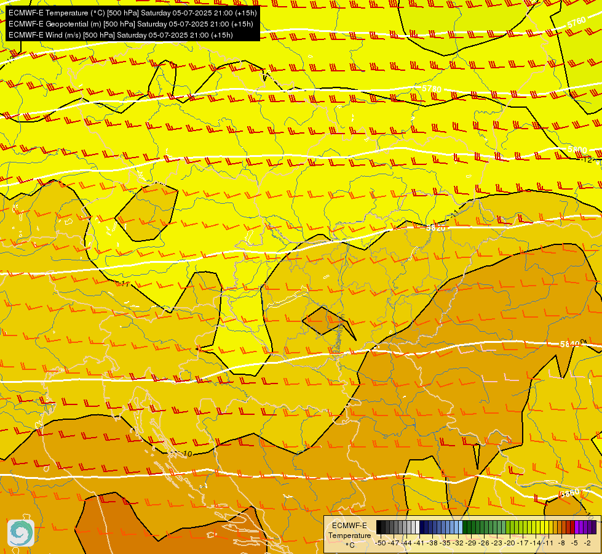Viewport: 602px width, 554px height.
Task: Select the ECMWF-E Wind title line
Action: (121, 35)
